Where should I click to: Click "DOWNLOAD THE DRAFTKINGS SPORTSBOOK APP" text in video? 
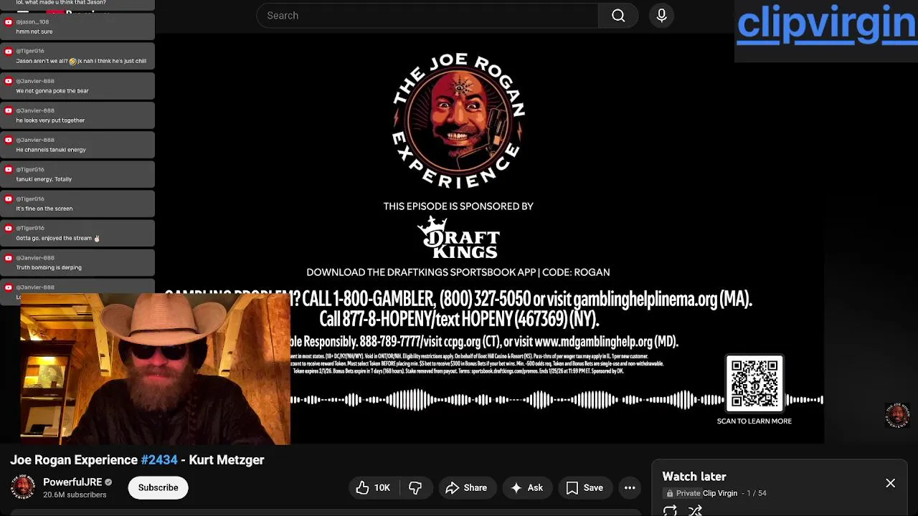pyautogui.click(x=421, y=272)
